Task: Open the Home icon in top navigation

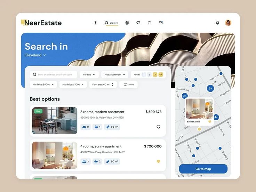Action: [x=96, y=23]
